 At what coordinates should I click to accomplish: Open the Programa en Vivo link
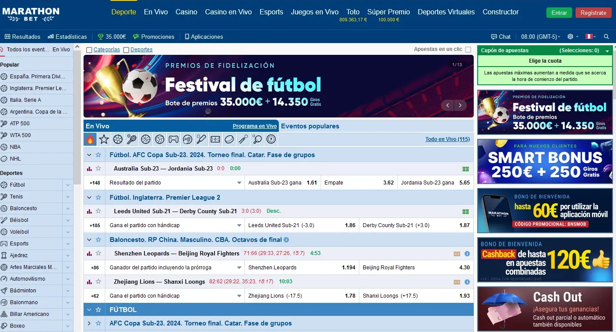254,126
